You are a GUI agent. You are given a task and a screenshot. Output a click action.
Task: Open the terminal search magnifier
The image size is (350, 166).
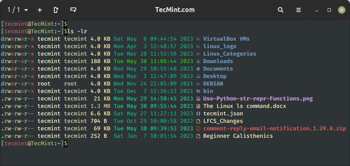(x=281, y=10)
